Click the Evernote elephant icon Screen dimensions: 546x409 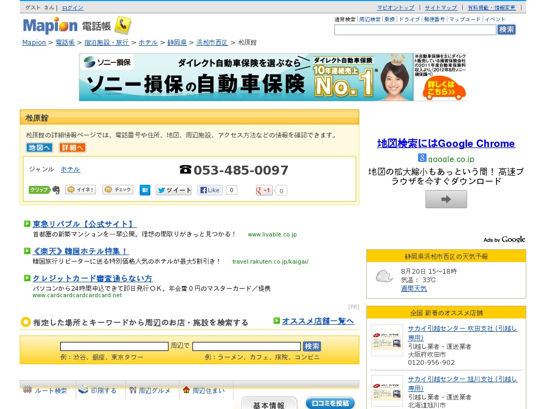(x=56, y=190)
